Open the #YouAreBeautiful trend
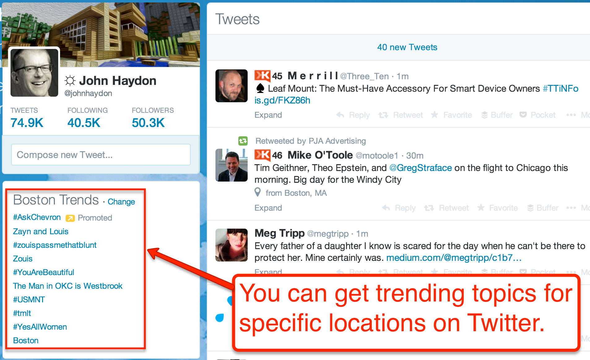This screenshot has width=590, height=360. (x=44, y=272)
